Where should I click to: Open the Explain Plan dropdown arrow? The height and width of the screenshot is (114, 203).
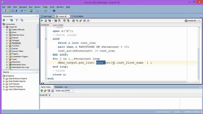53,21
